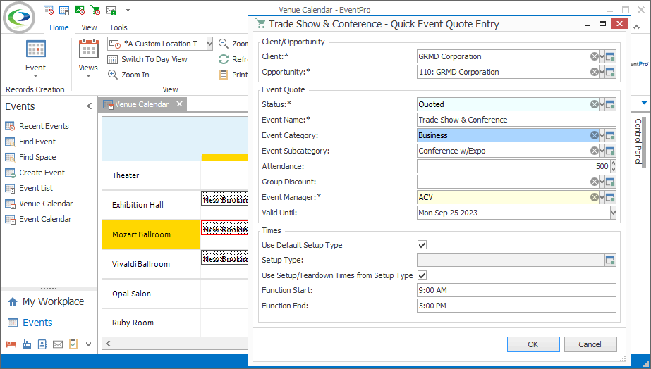Open the Valid Until date dropdown
This screenshot has width=651, height=369.
(x=613, y=213)
